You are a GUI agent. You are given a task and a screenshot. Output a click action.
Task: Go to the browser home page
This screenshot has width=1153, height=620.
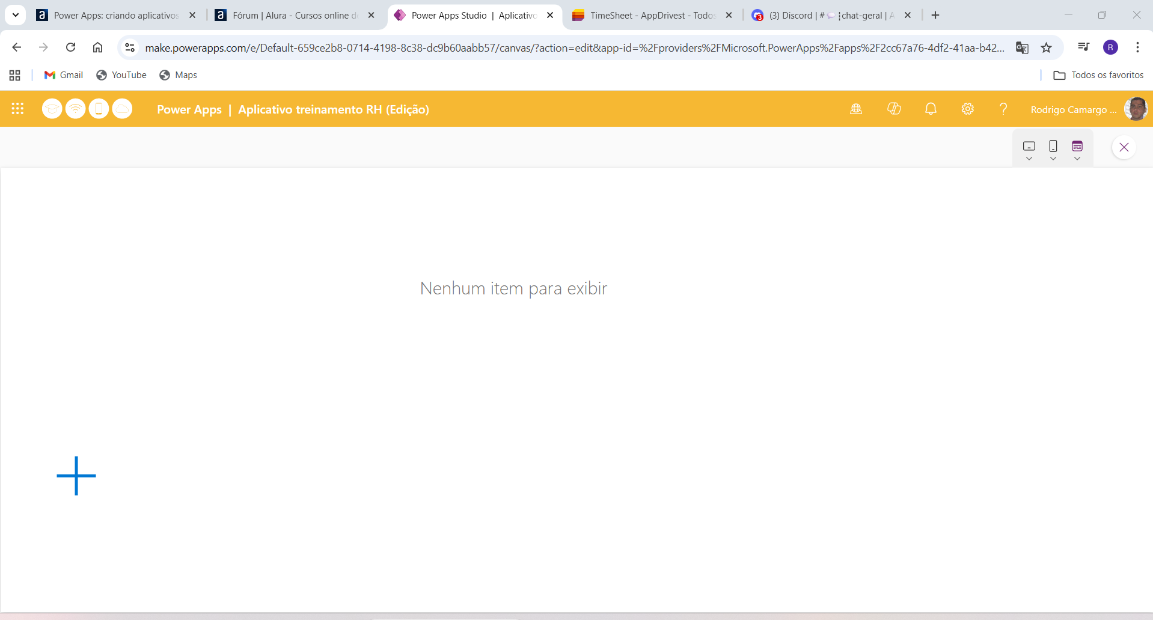(97, 47)
